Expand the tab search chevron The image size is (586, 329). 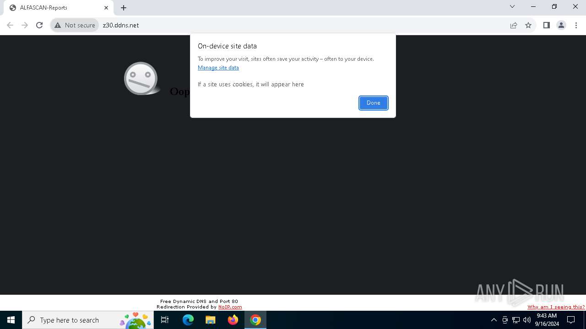(x=512, y=6)
